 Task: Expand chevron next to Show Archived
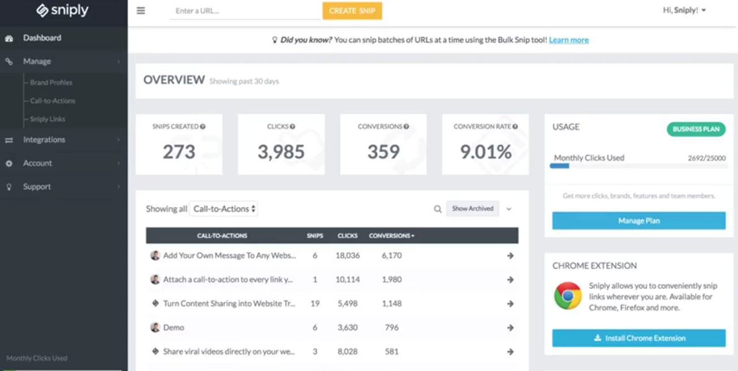(509, 209)
